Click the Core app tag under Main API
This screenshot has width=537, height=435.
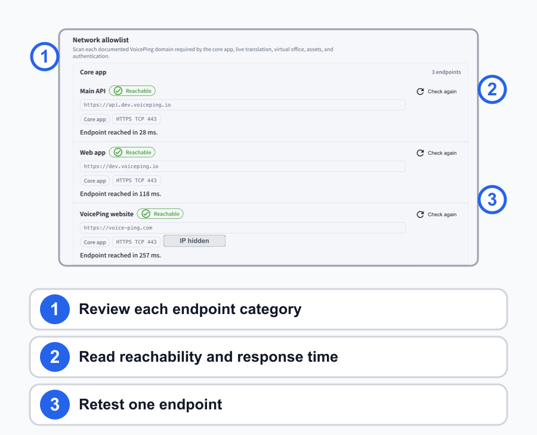(95, 119)
